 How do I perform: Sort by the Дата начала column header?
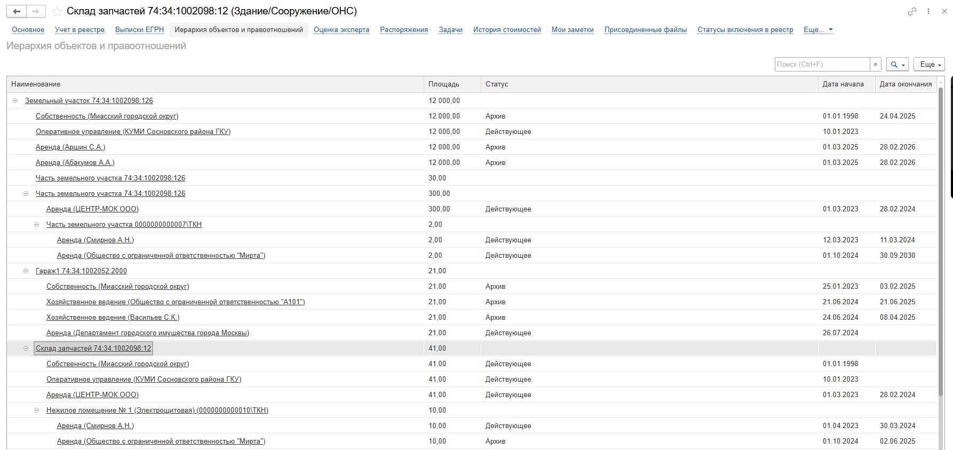[847, 84]
